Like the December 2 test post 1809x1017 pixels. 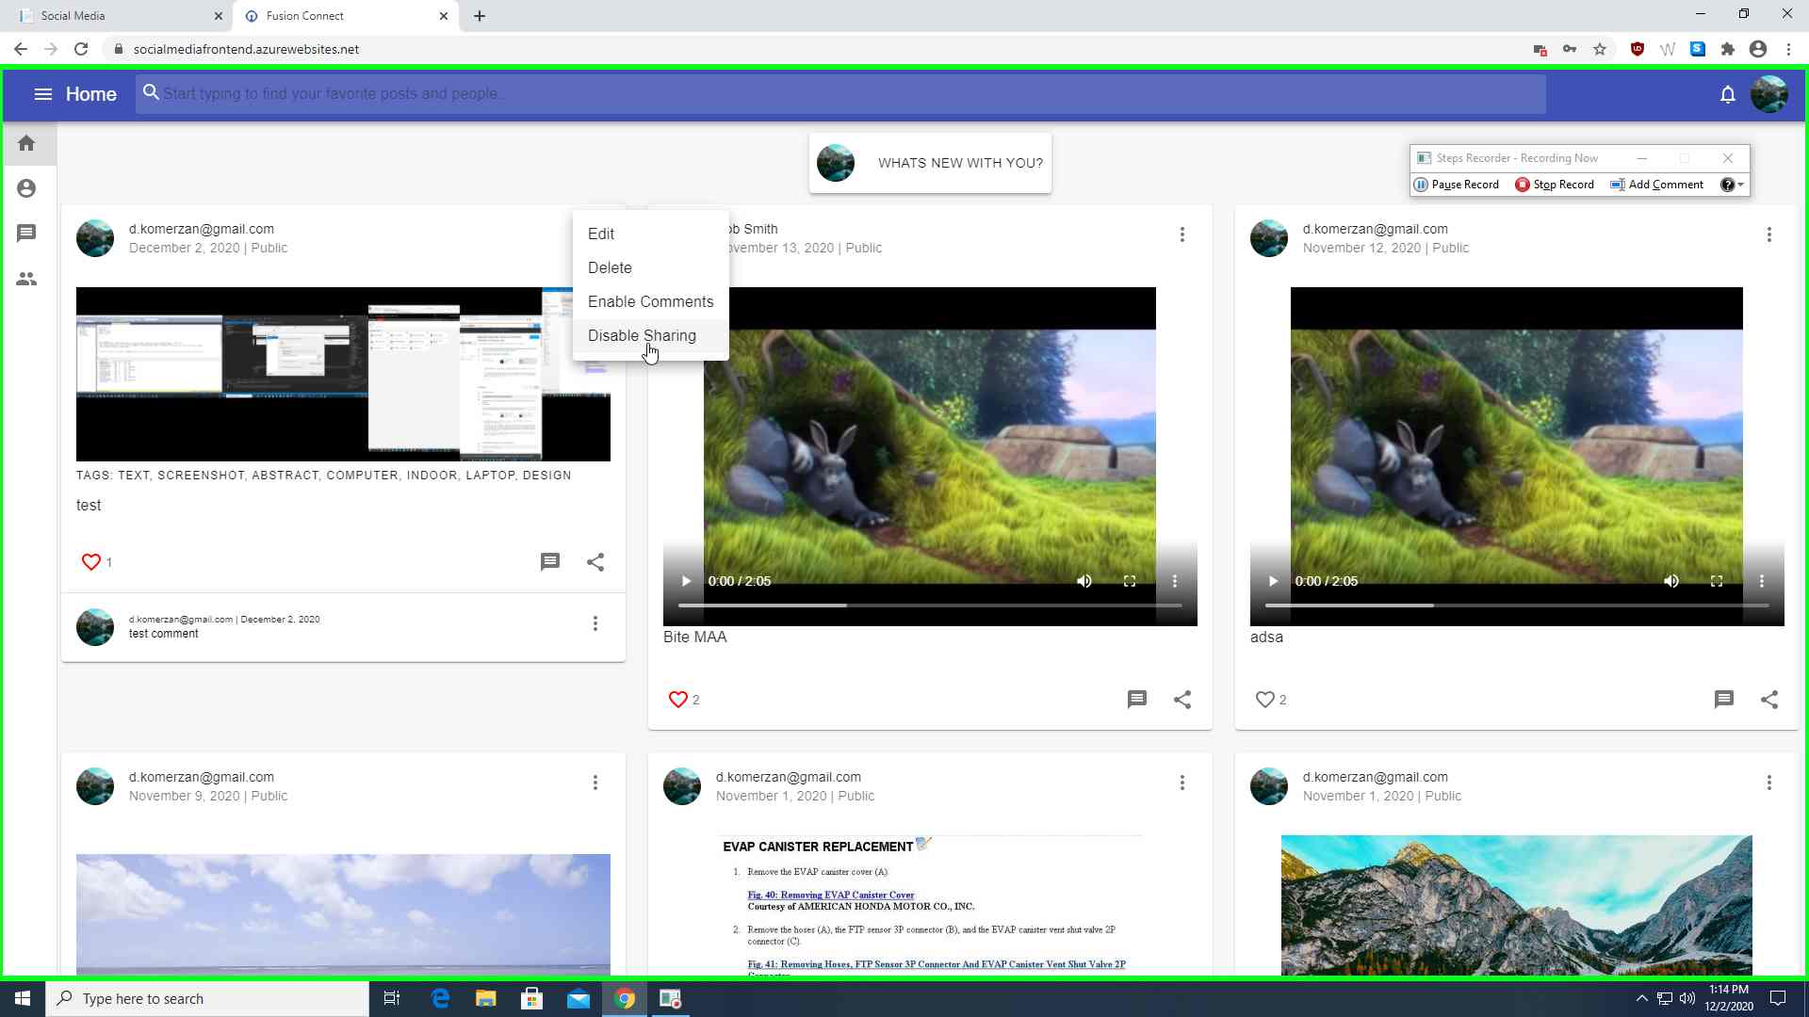(x=90, y=562)
